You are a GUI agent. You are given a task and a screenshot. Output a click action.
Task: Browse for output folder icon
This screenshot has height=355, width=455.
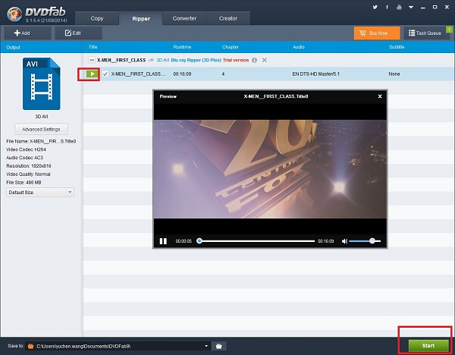[x=219, y=346]
